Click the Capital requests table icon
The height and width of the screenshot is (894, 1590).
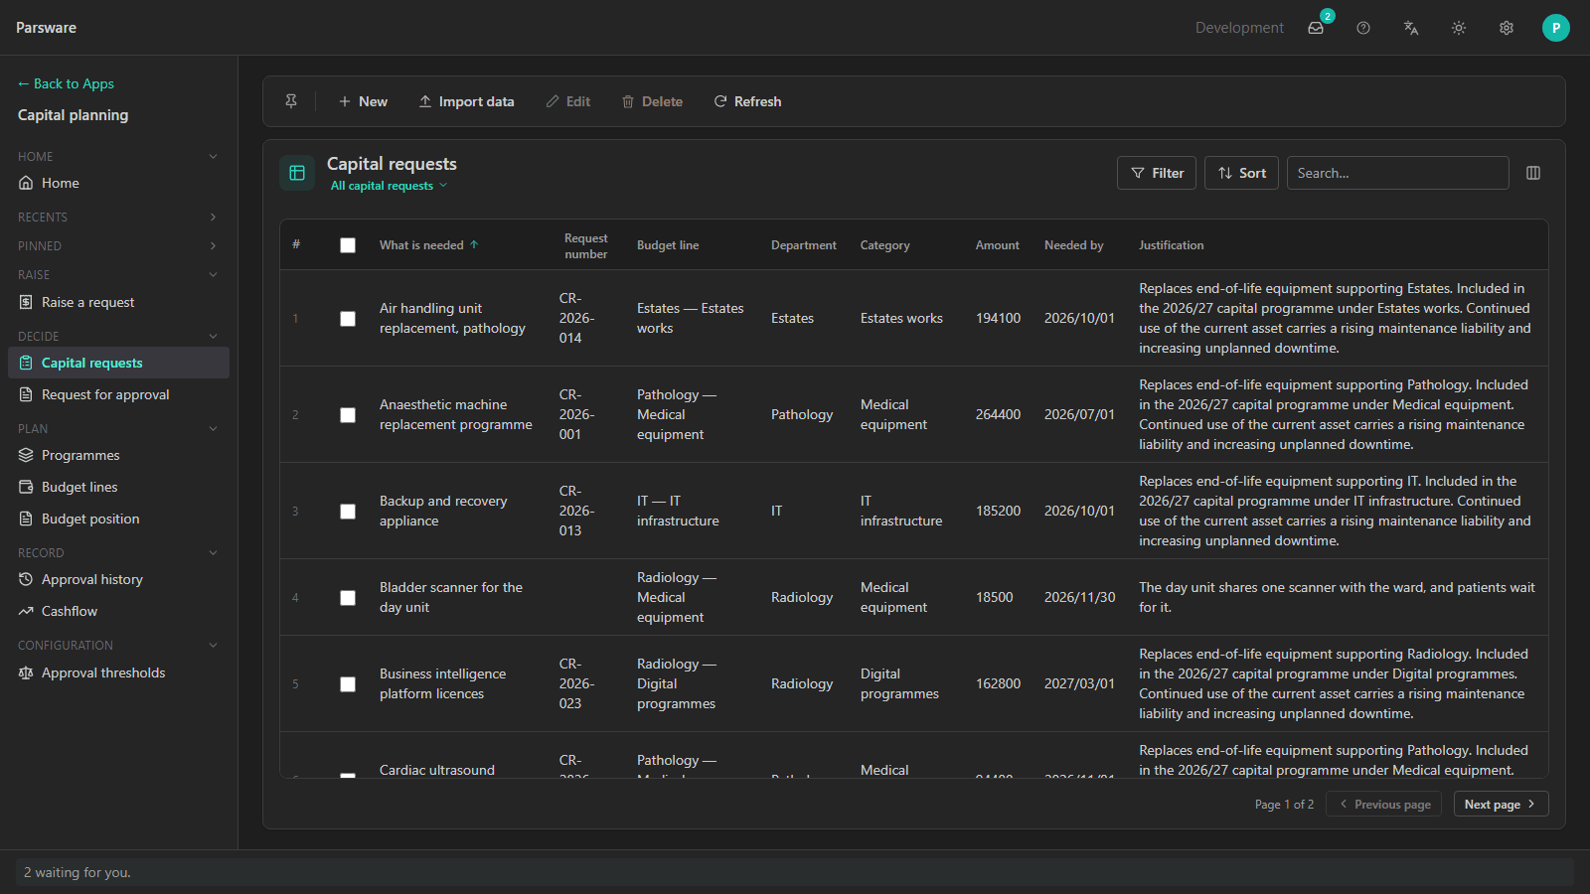297,173
